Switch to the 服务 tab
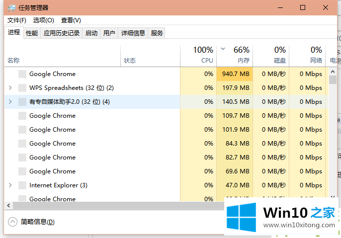Screen dimensions: 341x238 (157, 33)
